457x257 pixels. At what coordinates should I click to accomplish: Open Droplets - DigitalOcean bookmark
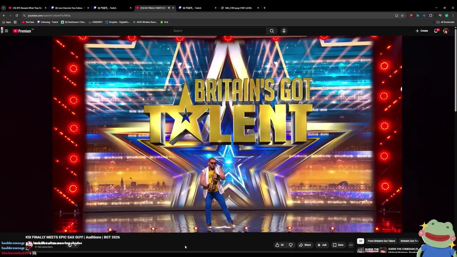point(117,22)
